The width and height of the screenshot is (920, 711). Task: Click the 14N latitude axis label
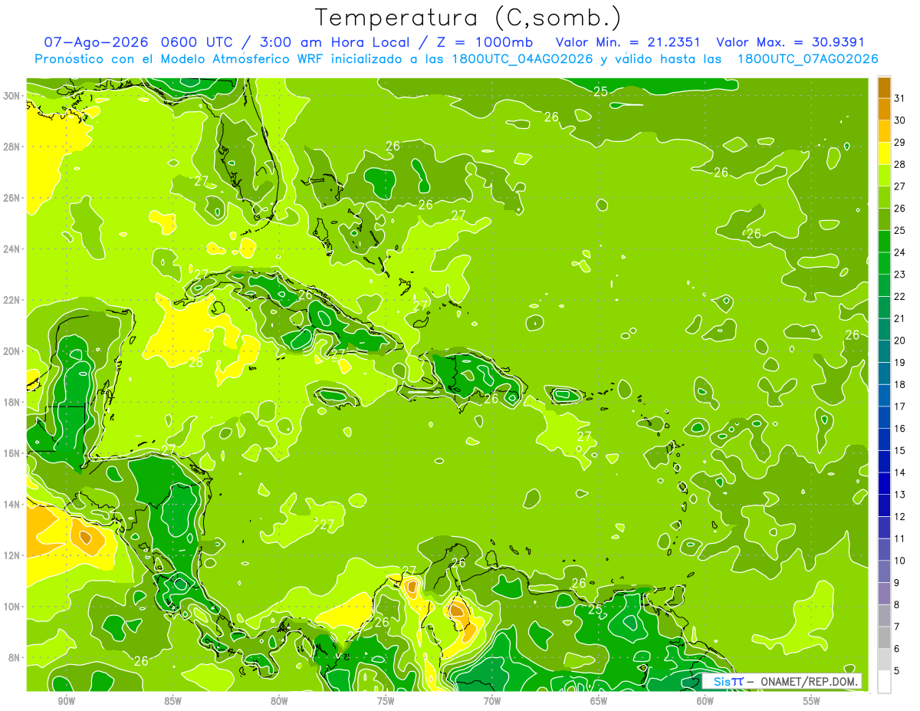pyautogui.click(x=12, y=504)
